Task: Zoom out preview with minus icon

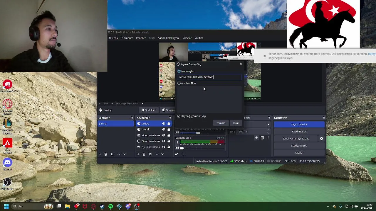Action: (x=100, y=103)
